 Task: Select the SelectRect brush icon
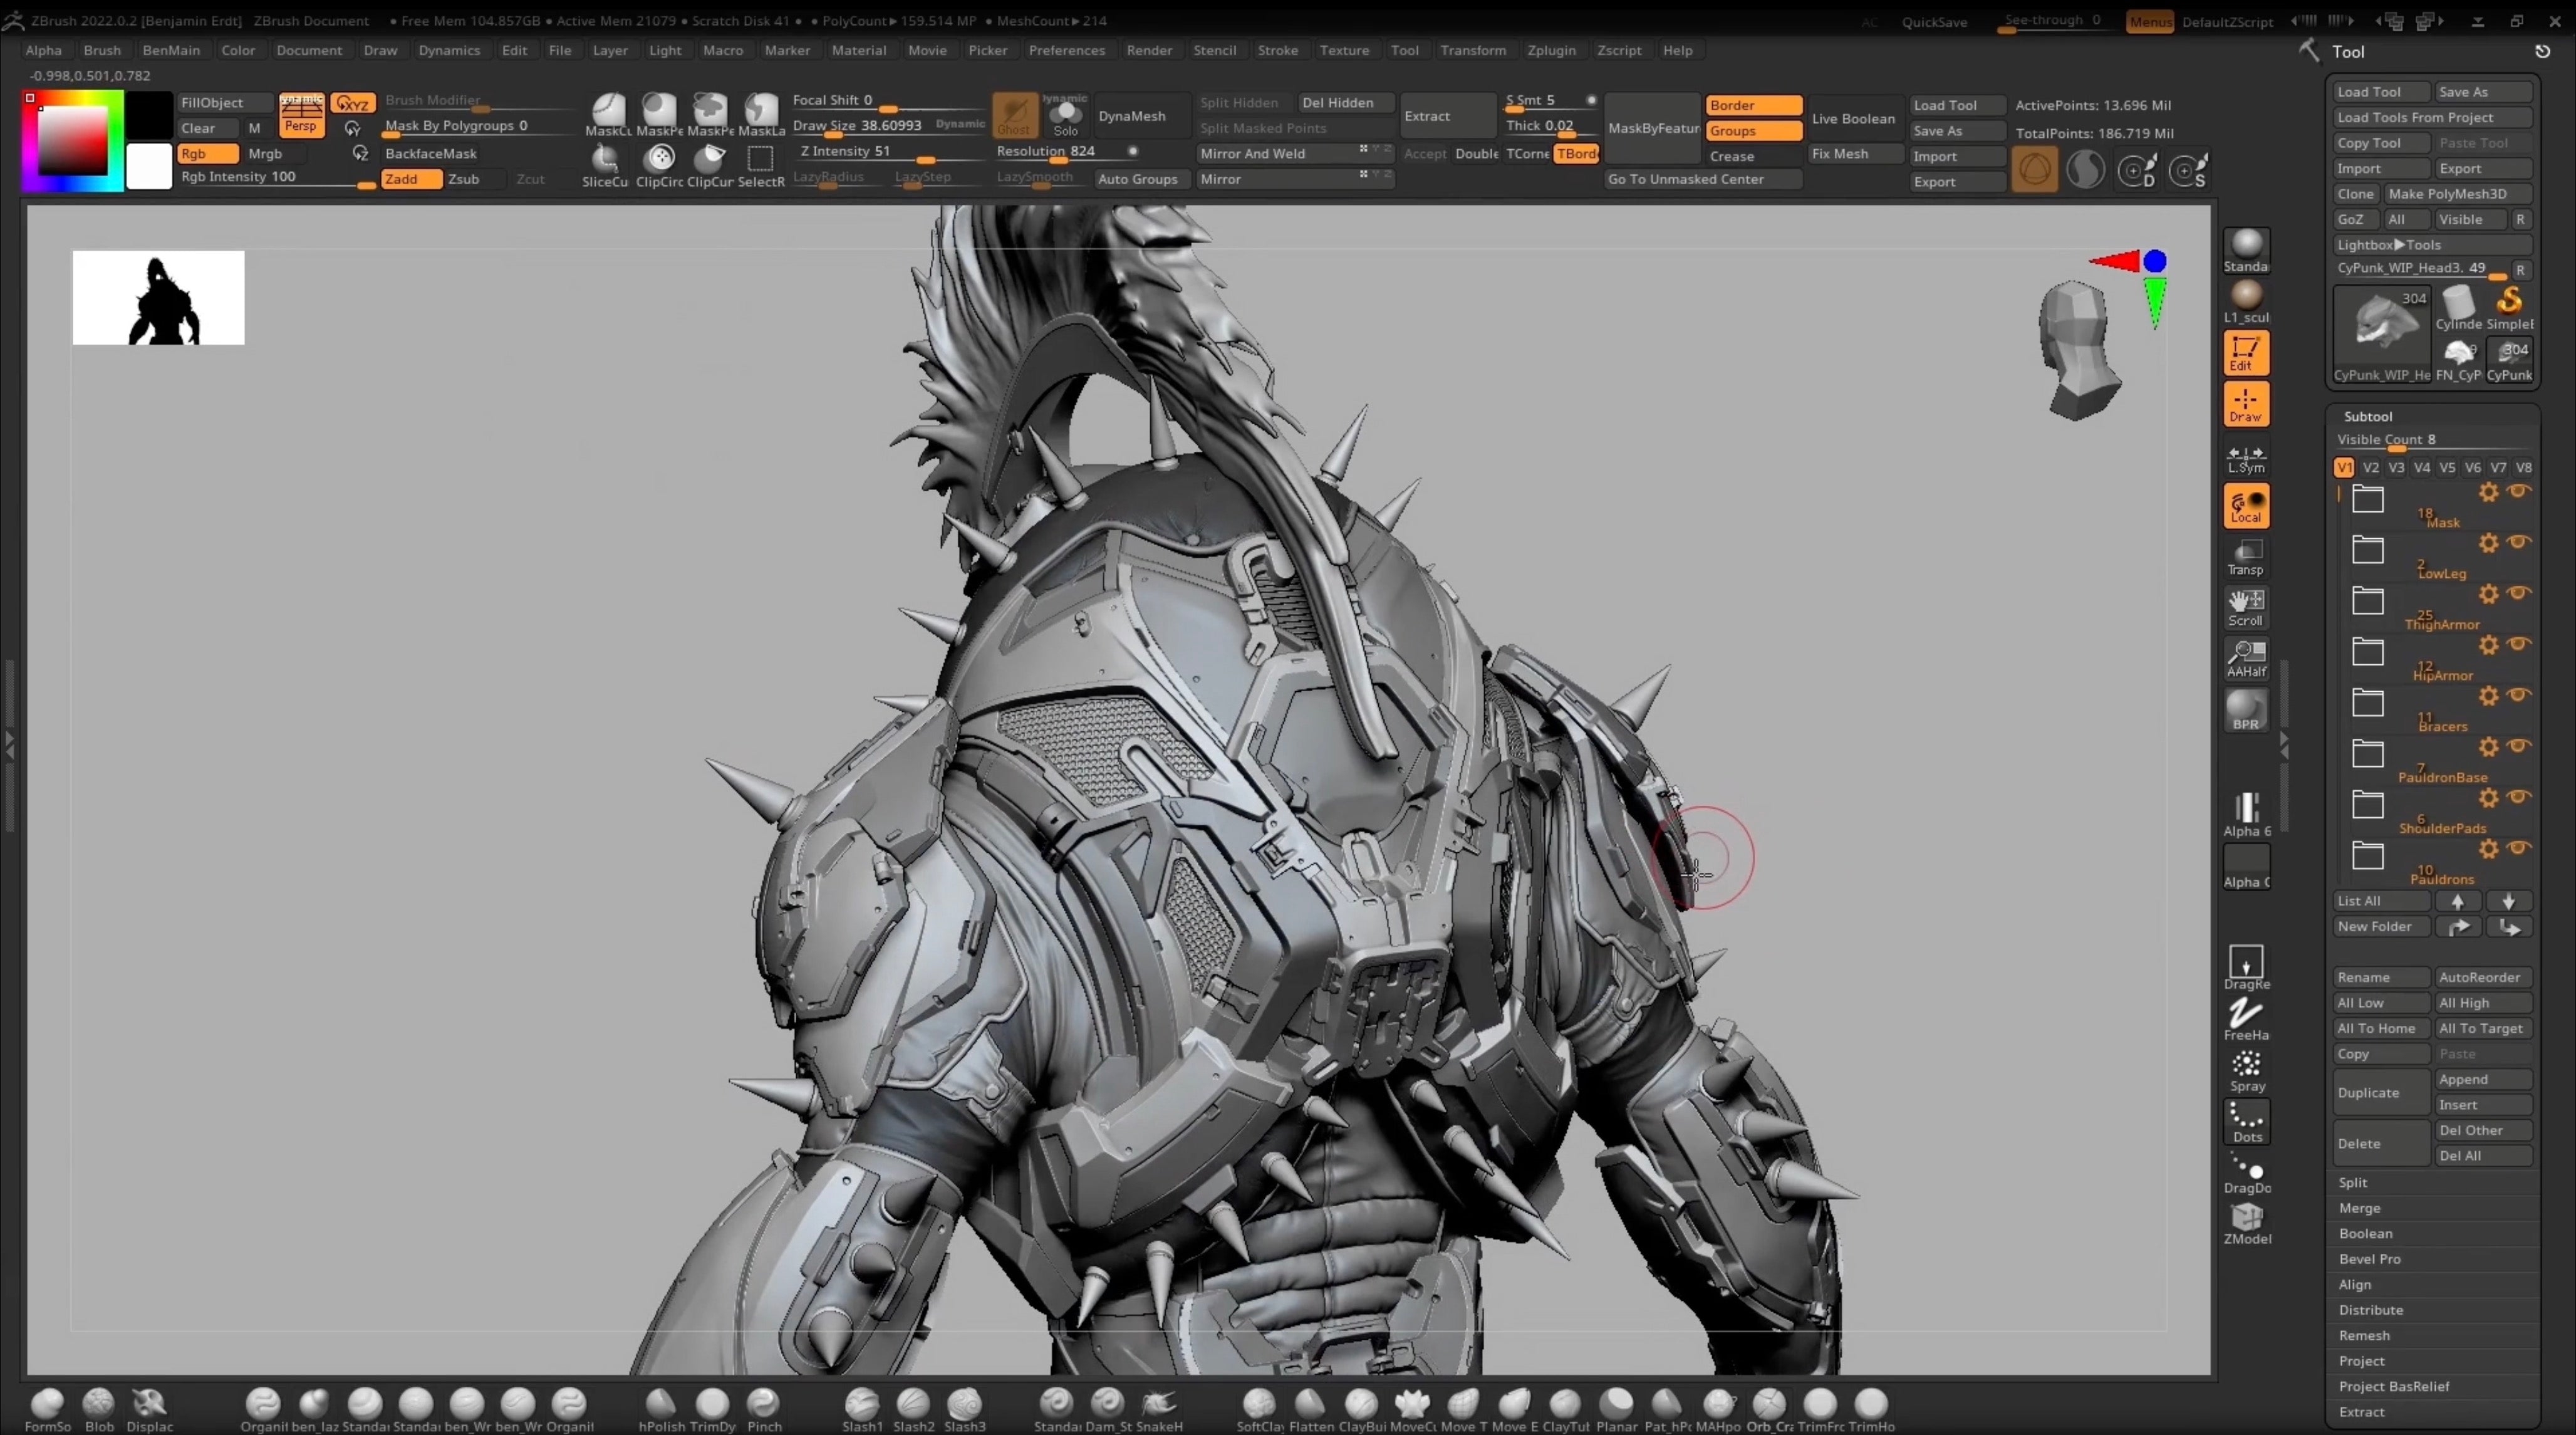click(x=761, y=165)
